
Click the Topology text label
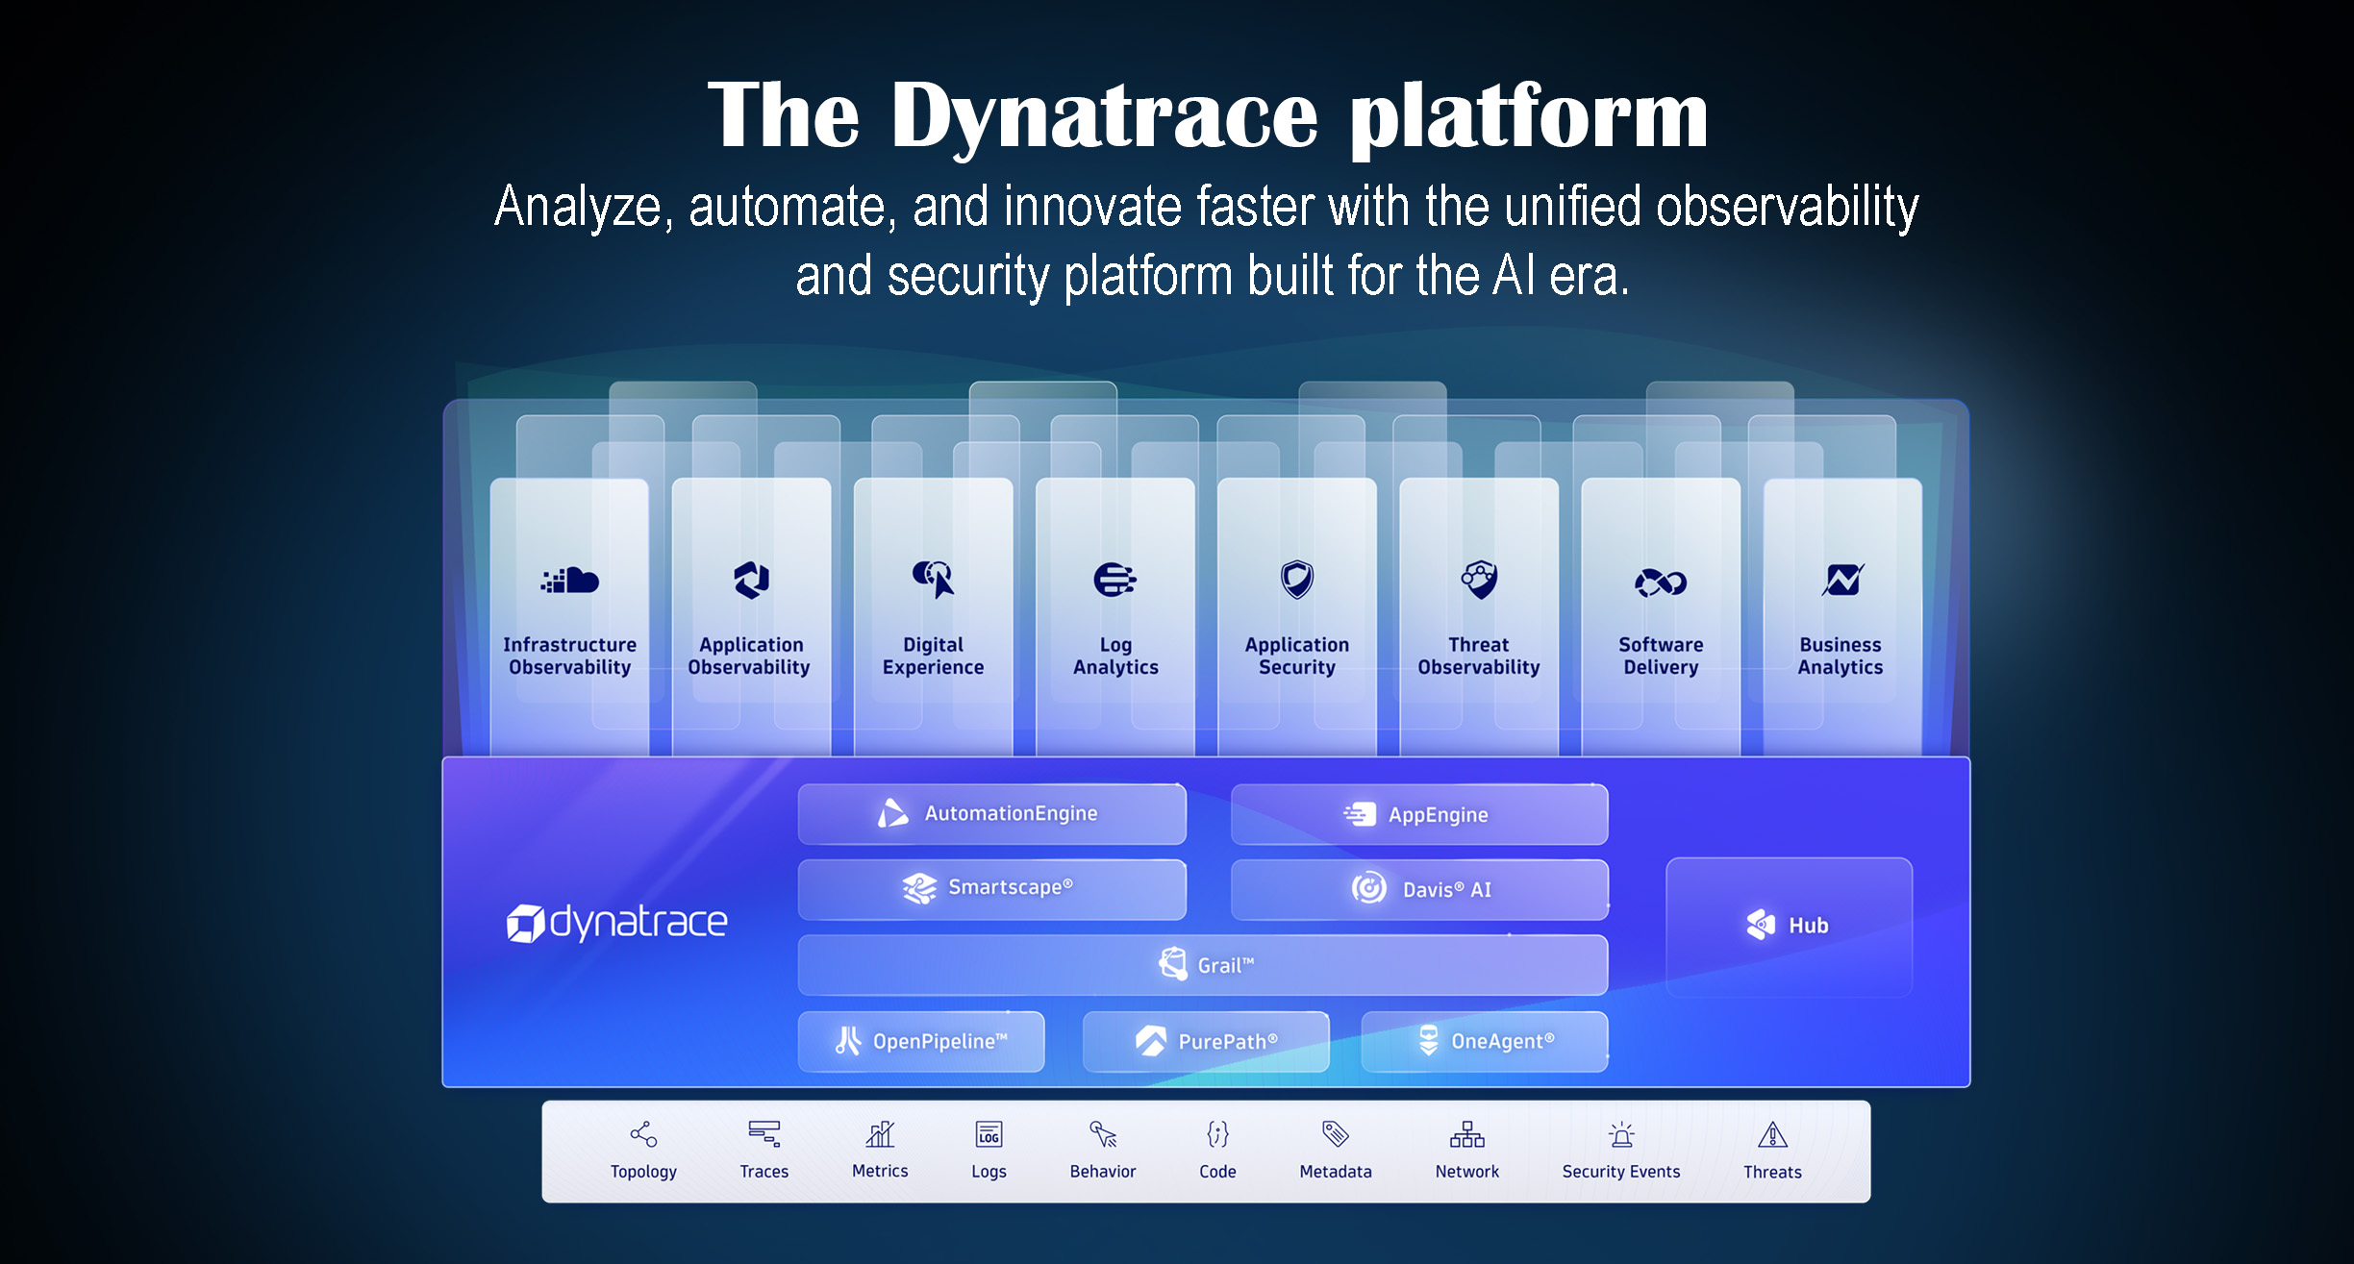click(x=643, y=1172)
